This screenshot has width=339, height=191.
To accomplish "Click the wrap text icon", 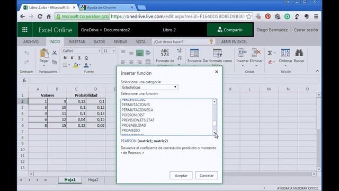I will [x=148, y=53].
